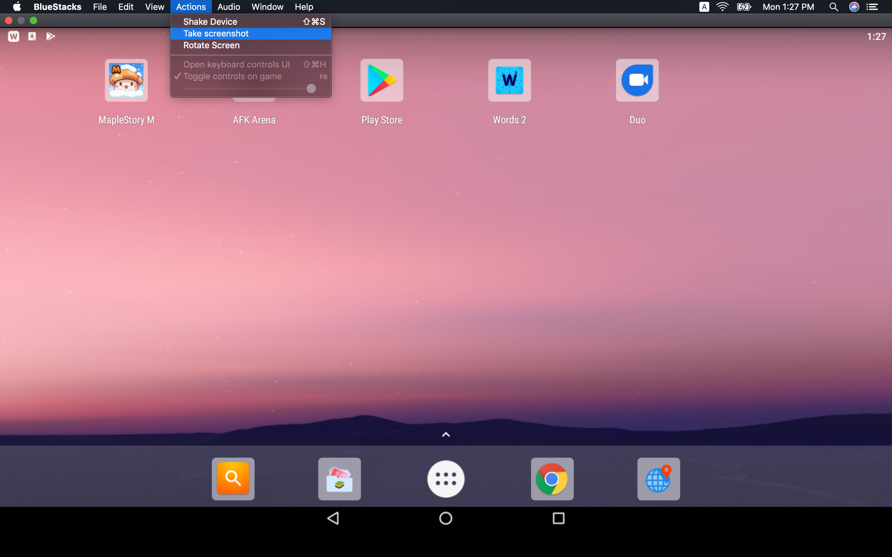Open Duo video calling app

pos(636,80)
